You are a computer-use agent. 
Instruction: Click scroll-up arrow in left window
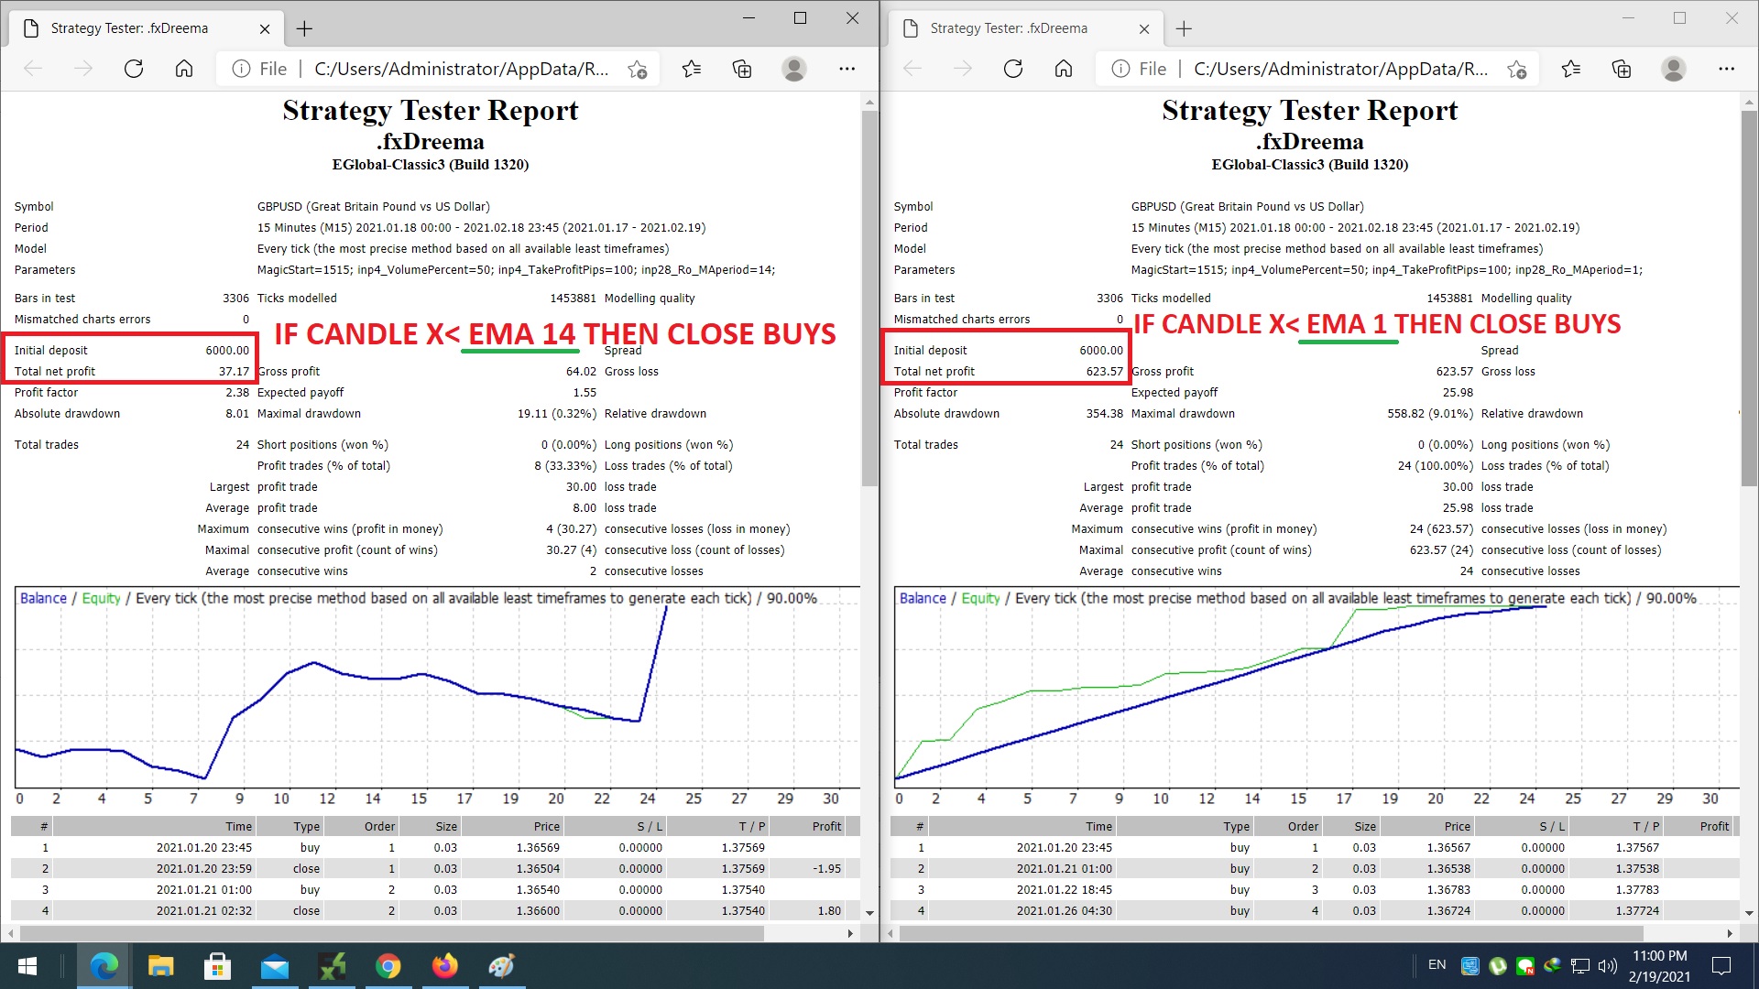(x=869, y=103)
